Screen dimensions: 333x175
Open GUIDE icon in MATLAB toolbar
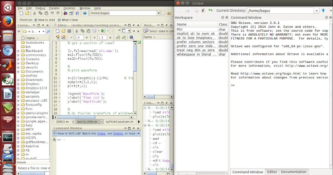[x=71, y=13]
